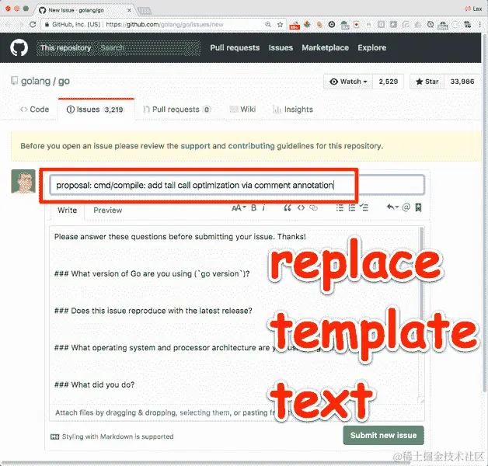488x466 pixels.
Task: Open the Watch dropdown
Action: point(348,82)
